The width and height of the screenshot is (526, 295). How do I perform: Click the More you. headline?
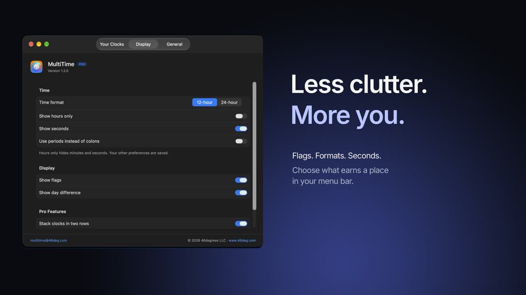(348, 116)
